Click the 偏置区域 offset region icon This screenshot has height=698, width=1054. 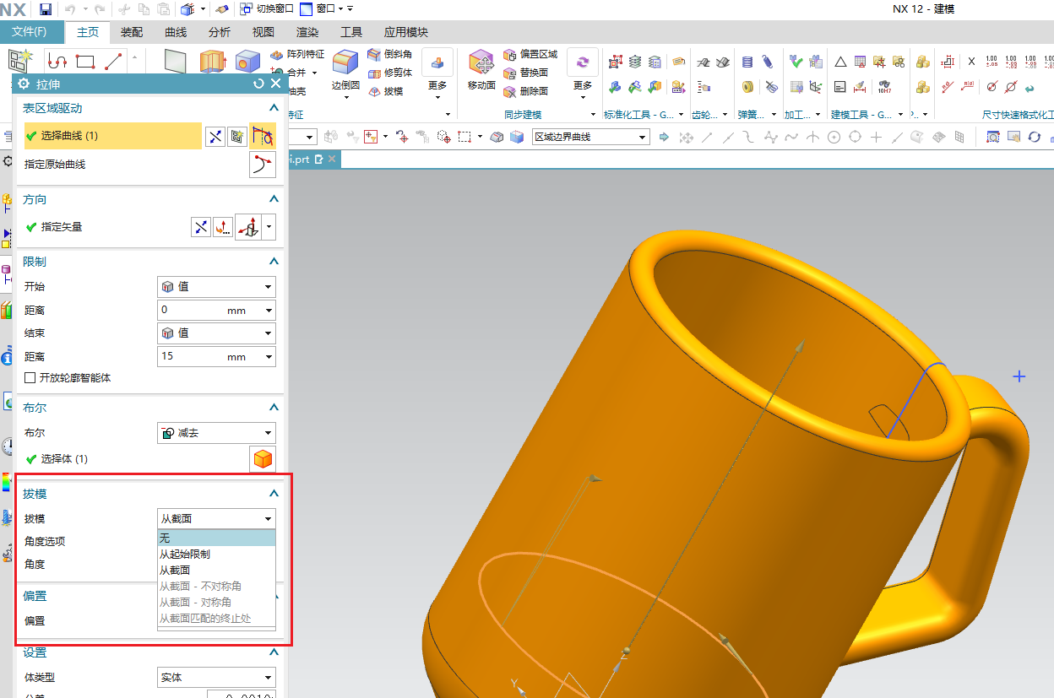[509, 54]
